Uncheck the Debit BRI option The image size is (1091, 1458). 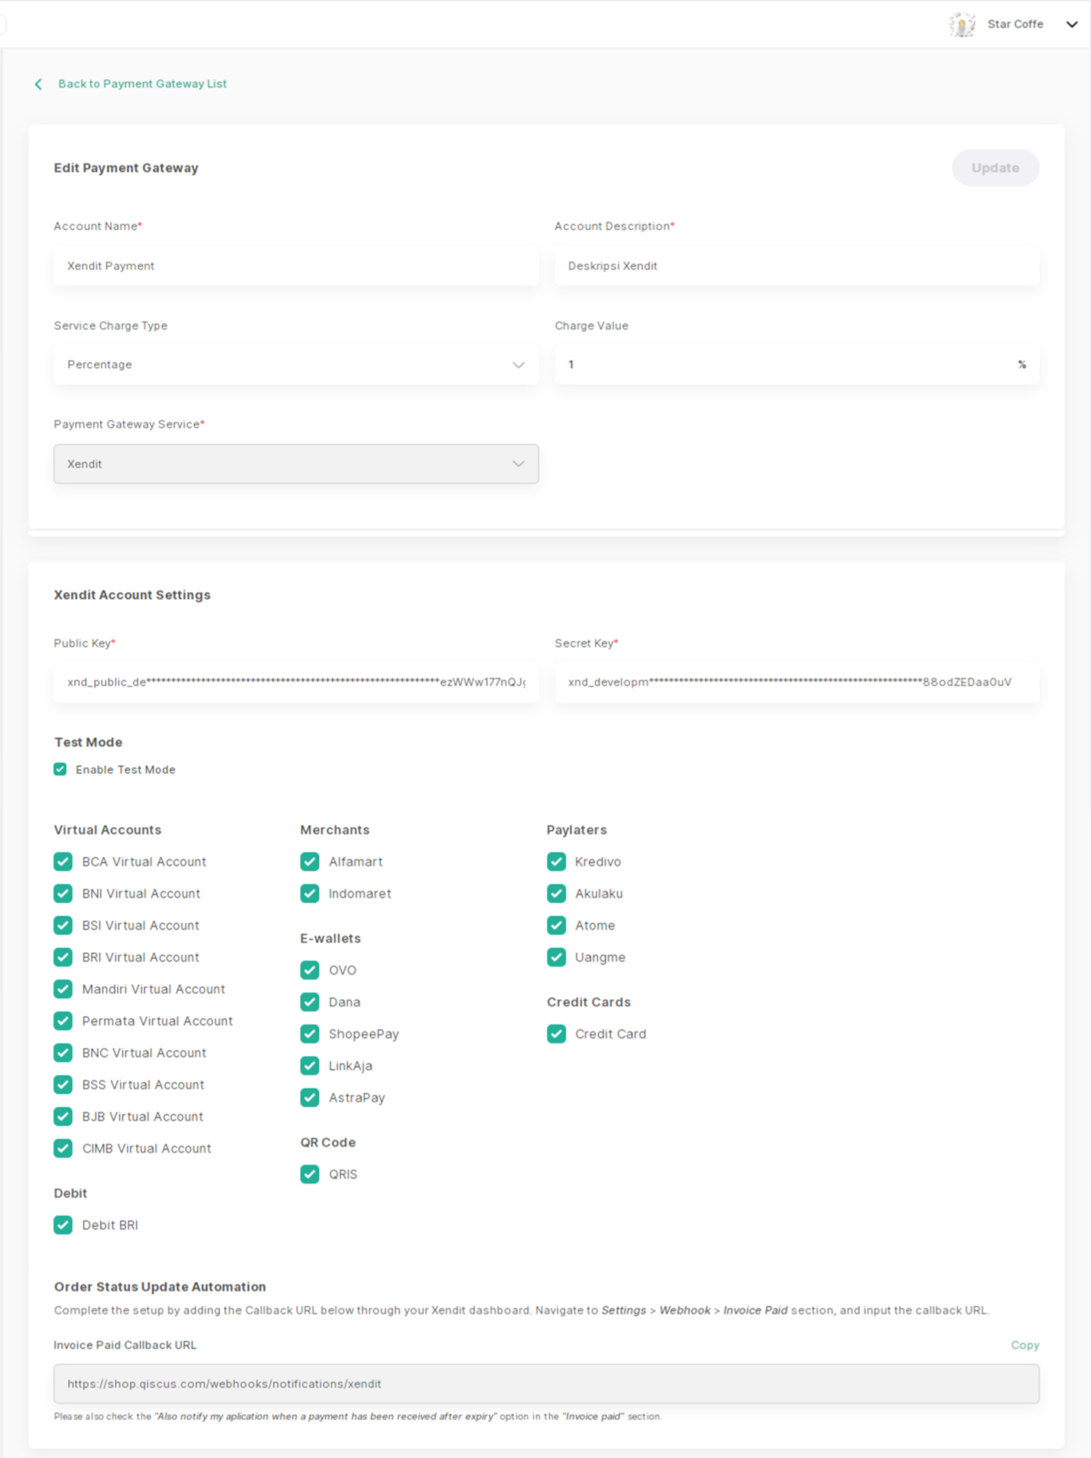coord(63,1224)
